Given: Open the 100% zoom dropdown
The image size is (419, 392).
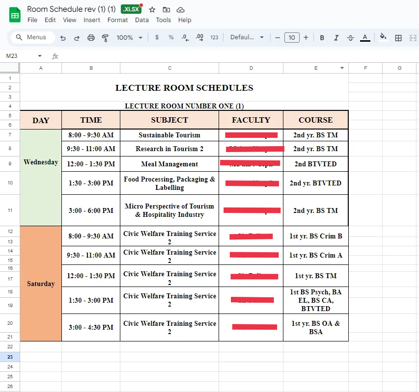Looking at the screenshot, I should (129, 38).
